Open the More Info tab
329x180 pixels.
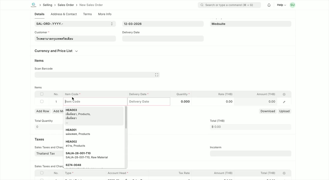click(105, 14)
